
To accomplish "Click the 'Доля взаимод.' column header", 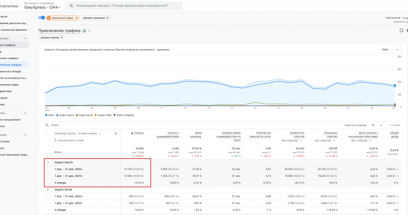I will point(195,135).
